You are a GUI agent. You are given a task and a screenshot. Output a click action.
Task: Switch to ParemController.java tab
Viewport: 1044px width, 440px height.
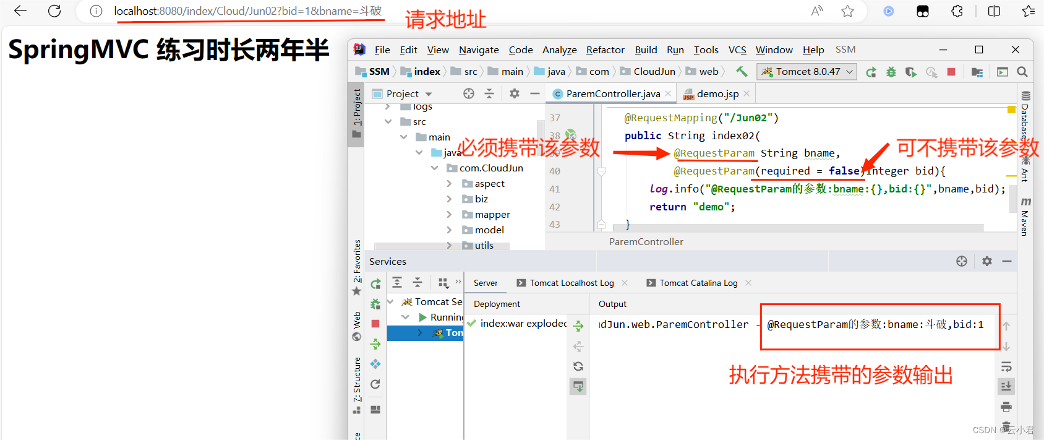click(613, 93)
